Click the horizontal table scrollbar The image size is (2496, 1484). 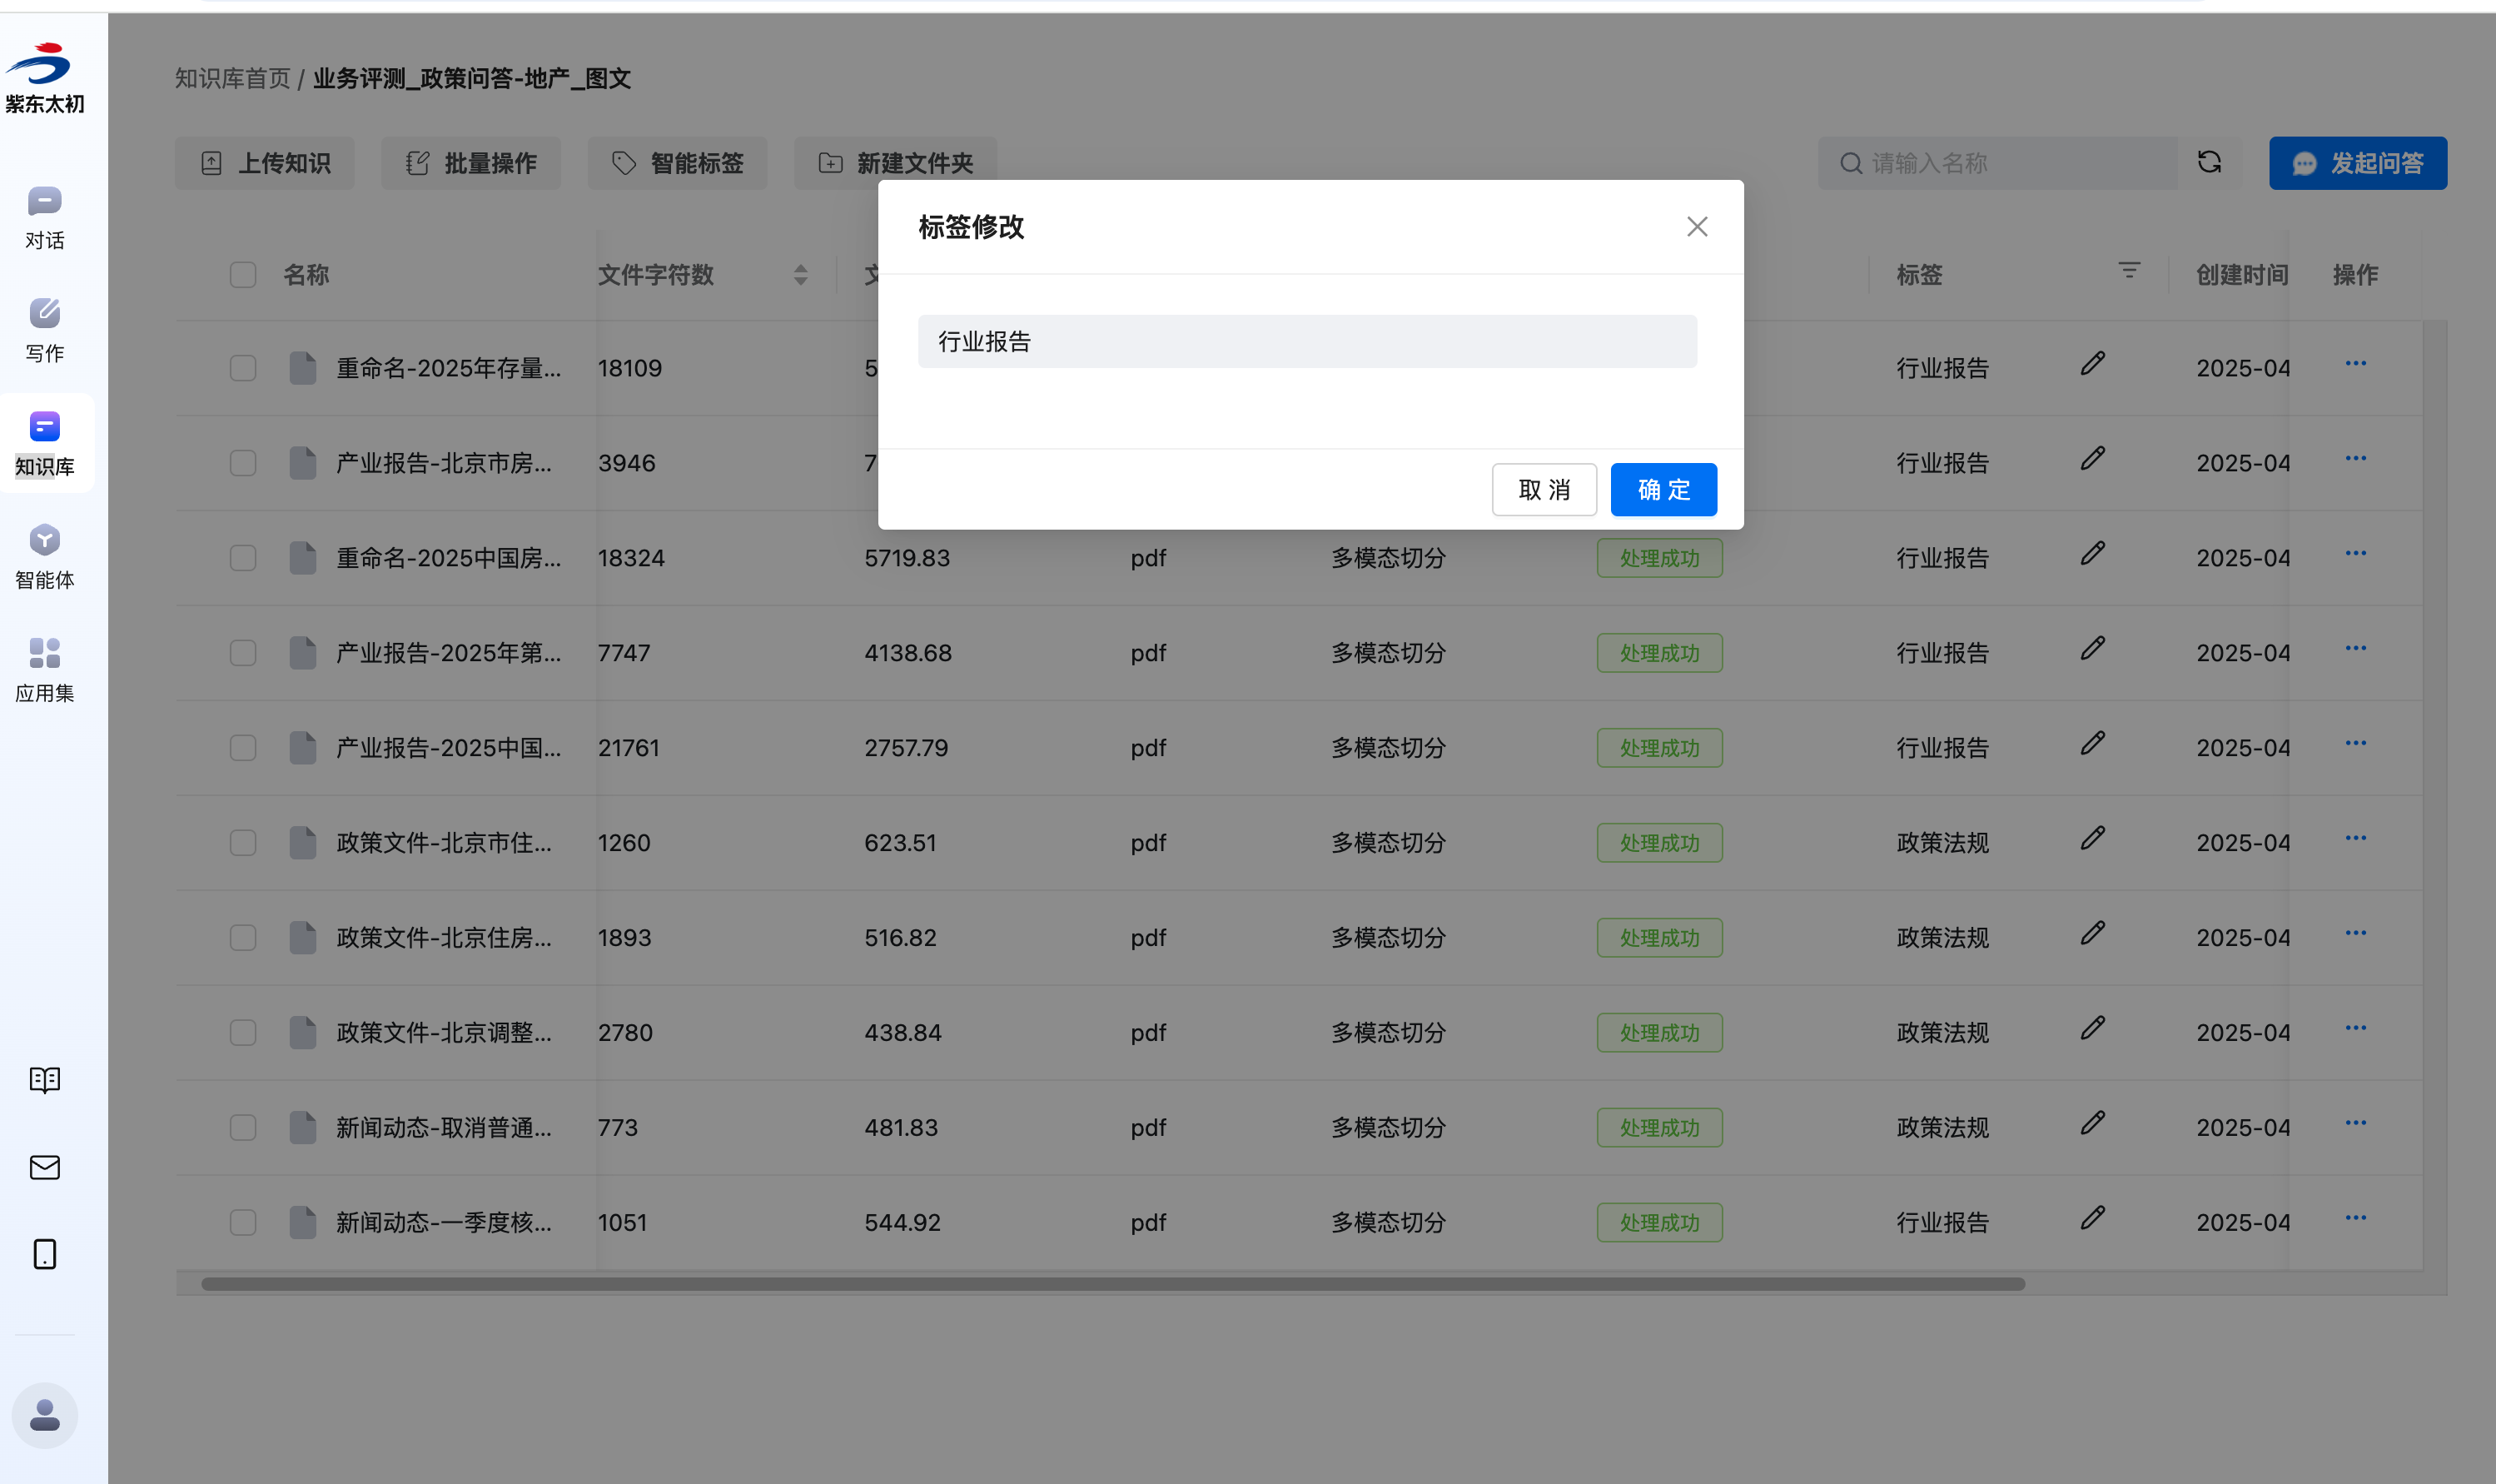click(1111, 1284)
